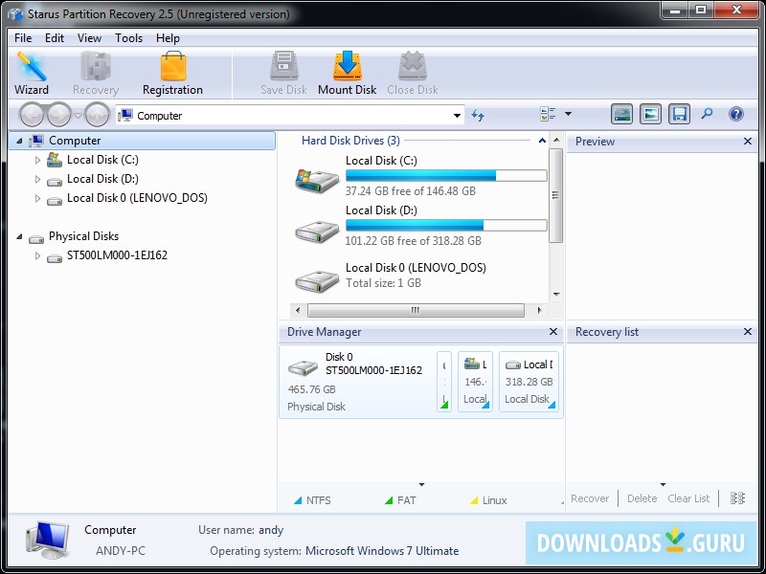
Task: Toggle the NTFS filter
Action: (319, 499)
